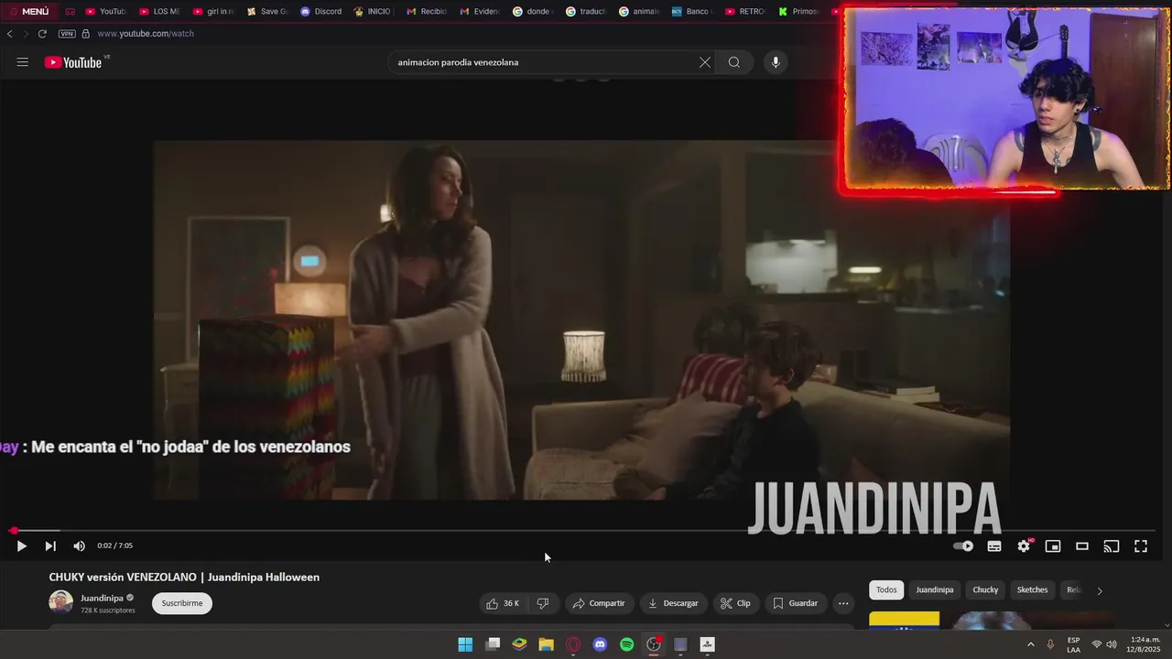Go back with the browser back arrow

point(9,34)
